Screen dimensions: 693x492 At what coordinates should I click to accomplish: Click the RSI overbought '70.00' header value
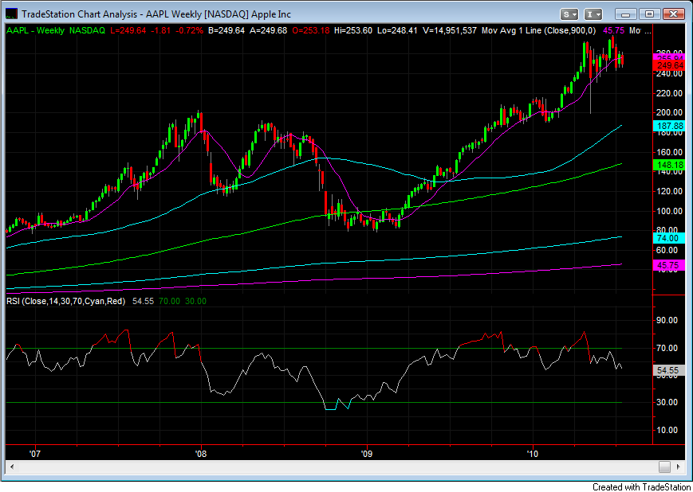coord(169,301)
